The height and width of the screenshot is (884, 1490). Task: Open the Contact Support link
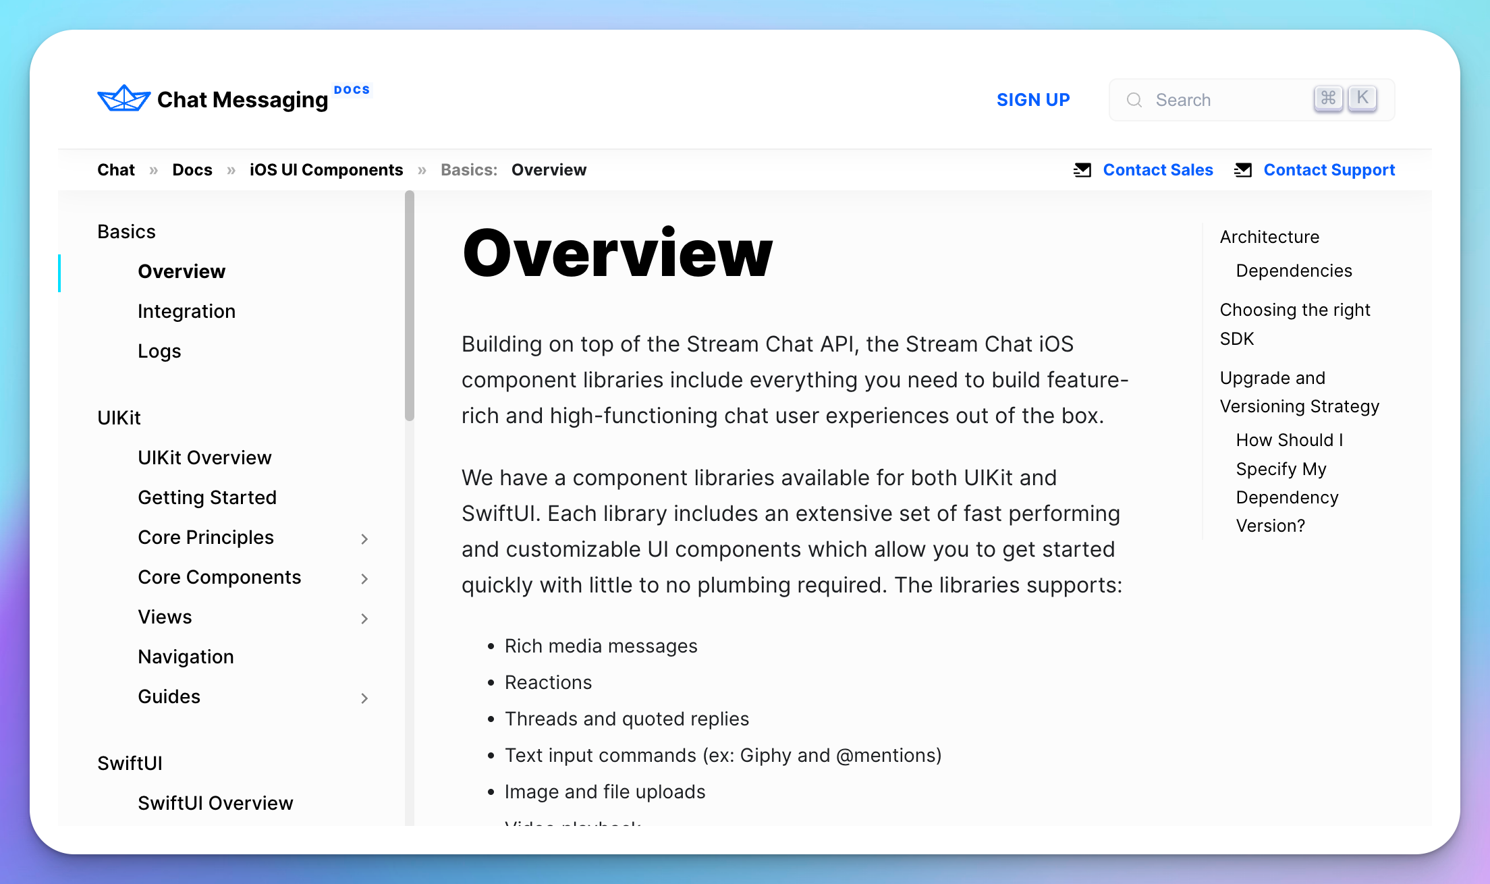coord(1329,170)
